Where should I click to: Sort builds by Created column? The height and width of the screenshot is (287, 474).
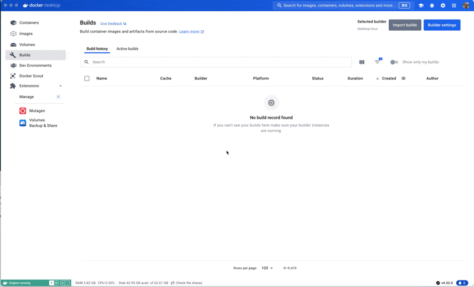(x=389, y=78)
